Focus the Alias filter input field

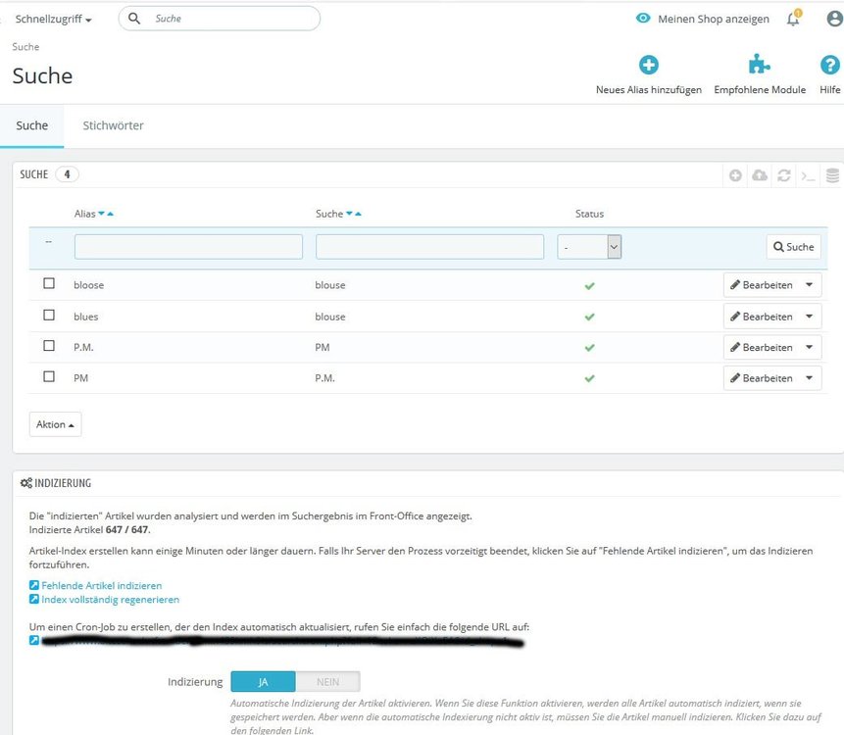(188, 247)
